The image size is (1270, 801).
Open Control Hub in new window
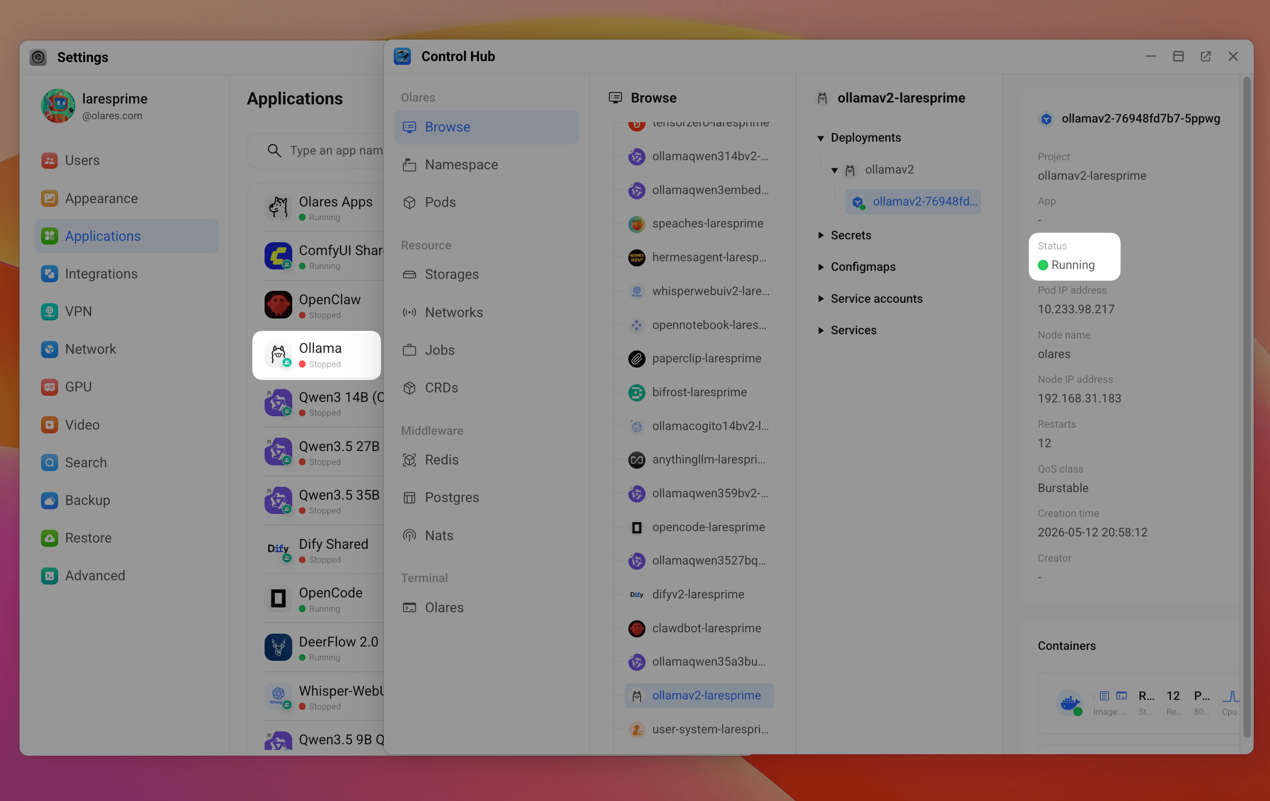click(1206, 56)
